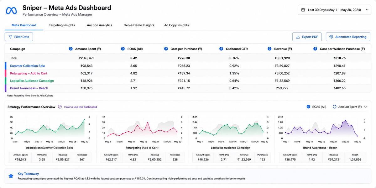Image resolution: width=376 pixels, height=188 pixels.
Task: Click the Retargeting (Add to Cart) red chart
Action: (142, 128)
